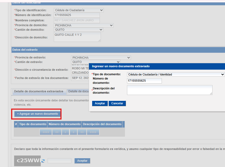This screenshot has width=225, height=167.
Task: Click Descripción del documento textarea
Action: [170, 90]
